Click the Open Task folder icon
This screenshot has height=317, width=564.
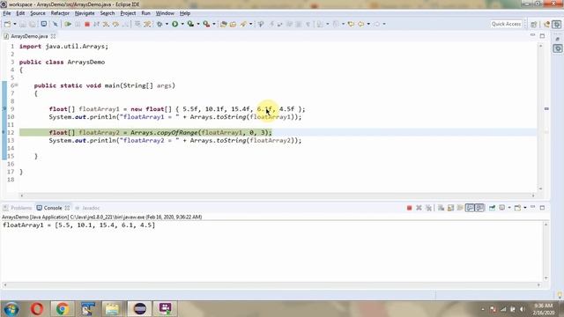[233, 24]
